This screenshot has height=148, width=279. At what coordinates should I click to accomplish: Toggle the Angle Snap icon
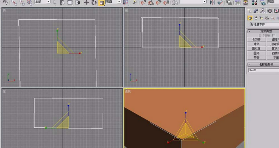(x=151, y=2)
